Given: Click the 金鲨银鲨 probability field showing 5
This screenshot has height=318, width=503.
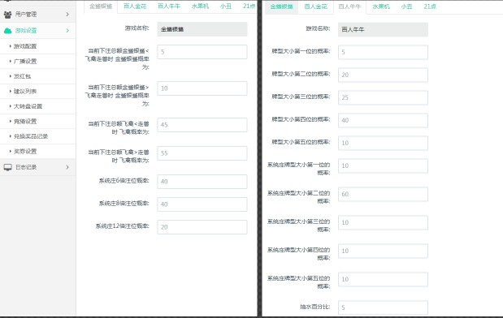Looking at the screenshot, I should pos(202,52).
